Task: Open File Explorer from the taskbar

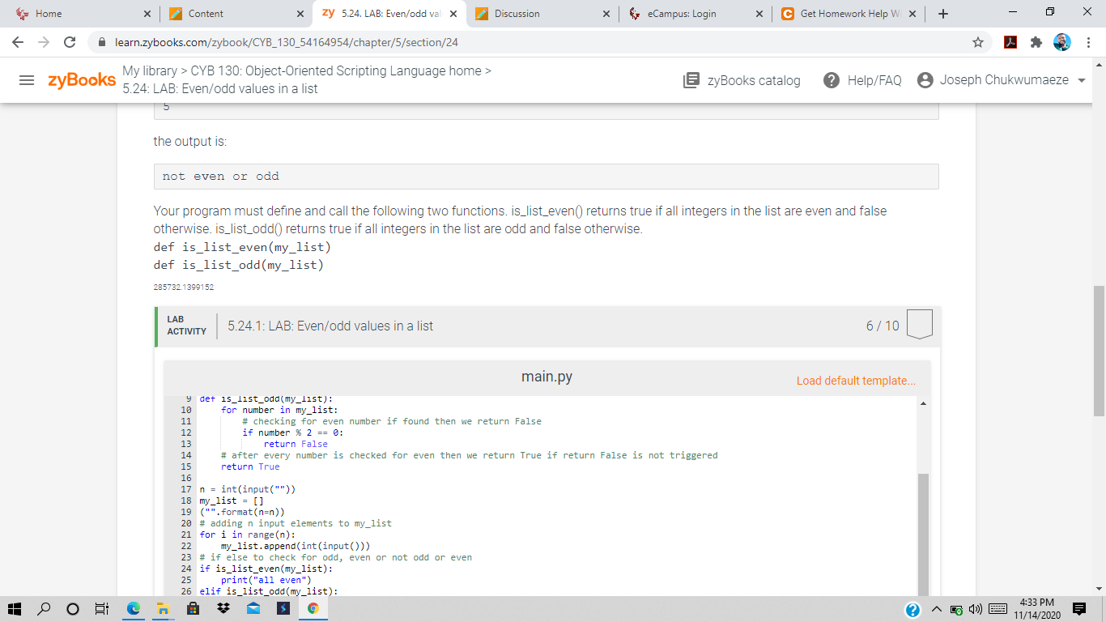Action: tap(162, 609)
